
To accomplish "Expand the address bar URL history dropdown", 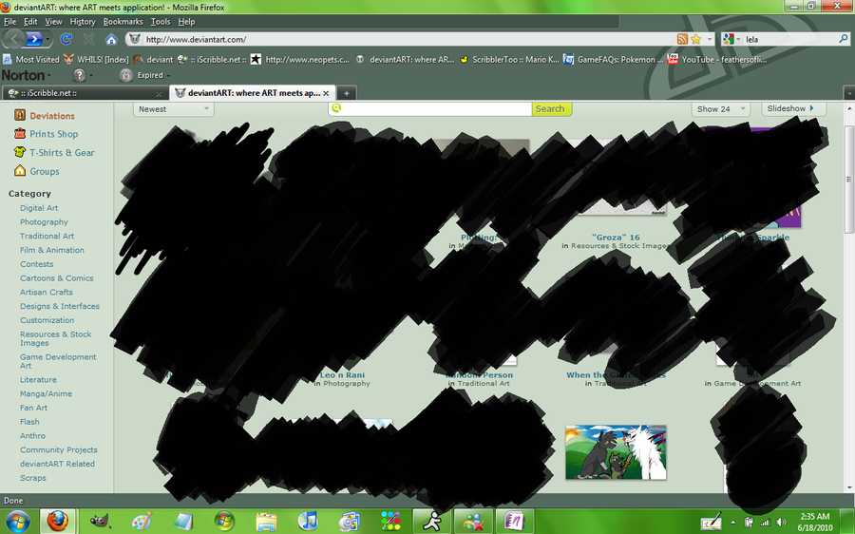I will point(710,39).
